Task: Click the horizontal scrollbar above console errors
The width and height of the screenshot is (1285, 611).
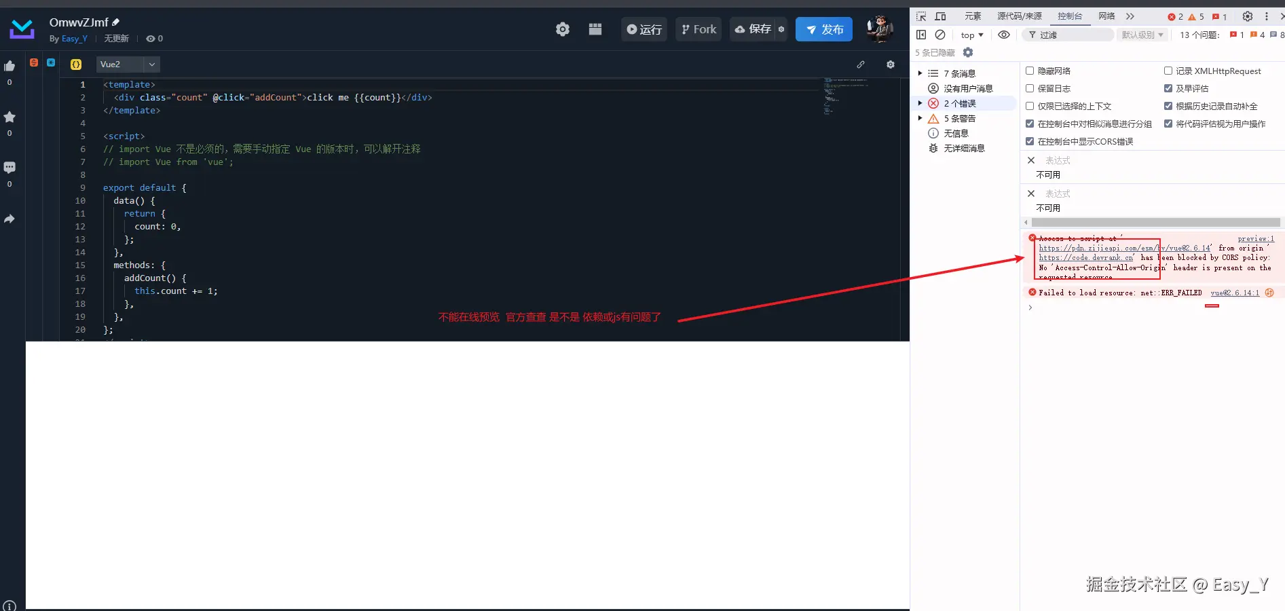Action: (x=1155, y=223)
